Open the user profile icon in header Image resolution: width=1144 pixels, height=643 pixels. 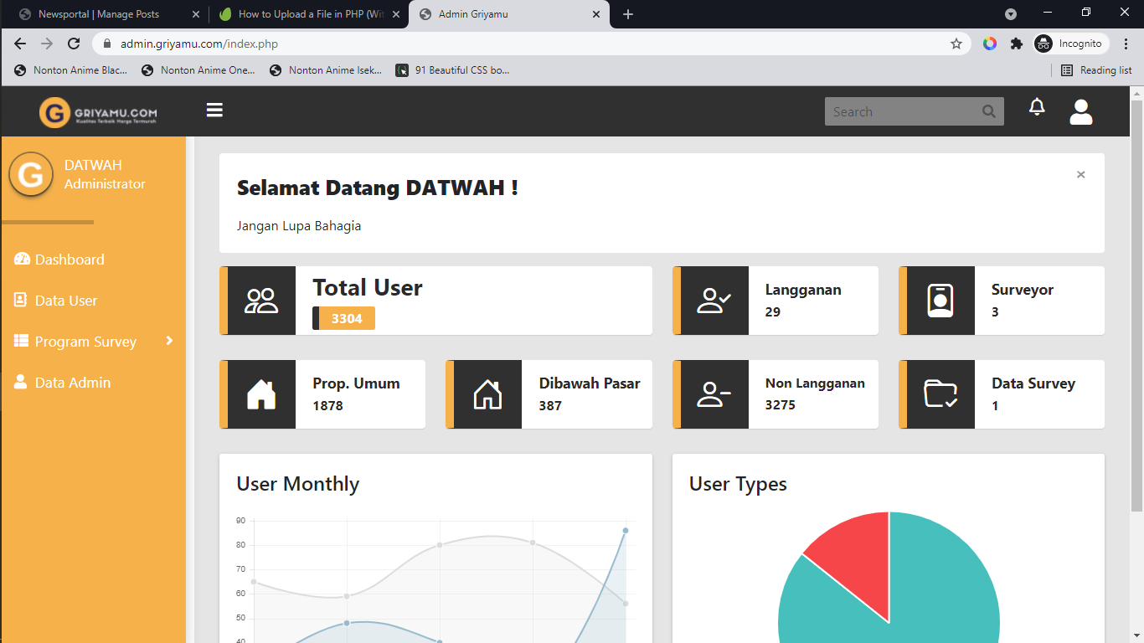tap(1080, 111)
